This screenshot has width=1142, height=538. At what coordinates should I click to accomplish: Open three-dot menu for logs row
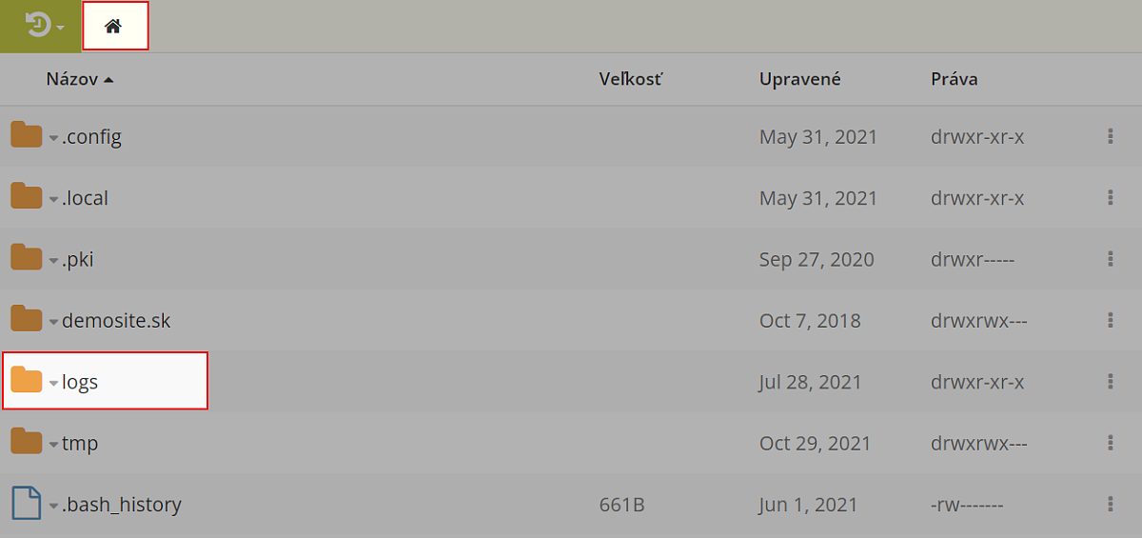1111,381
